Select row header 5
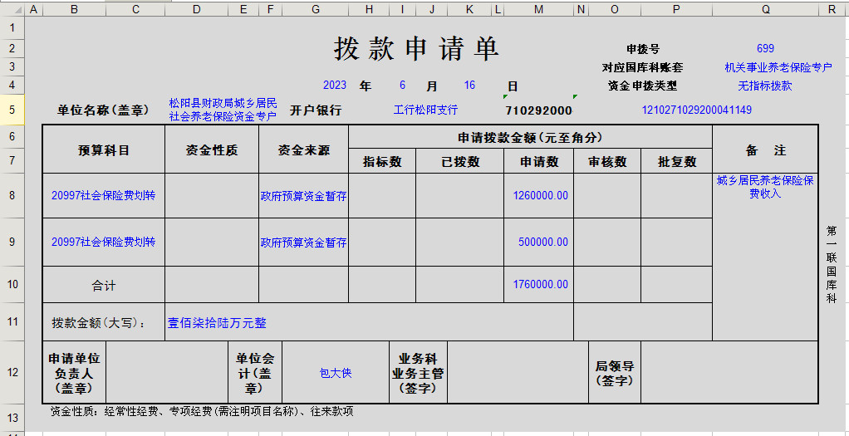 pyautogui.click(x=12, y=110)
